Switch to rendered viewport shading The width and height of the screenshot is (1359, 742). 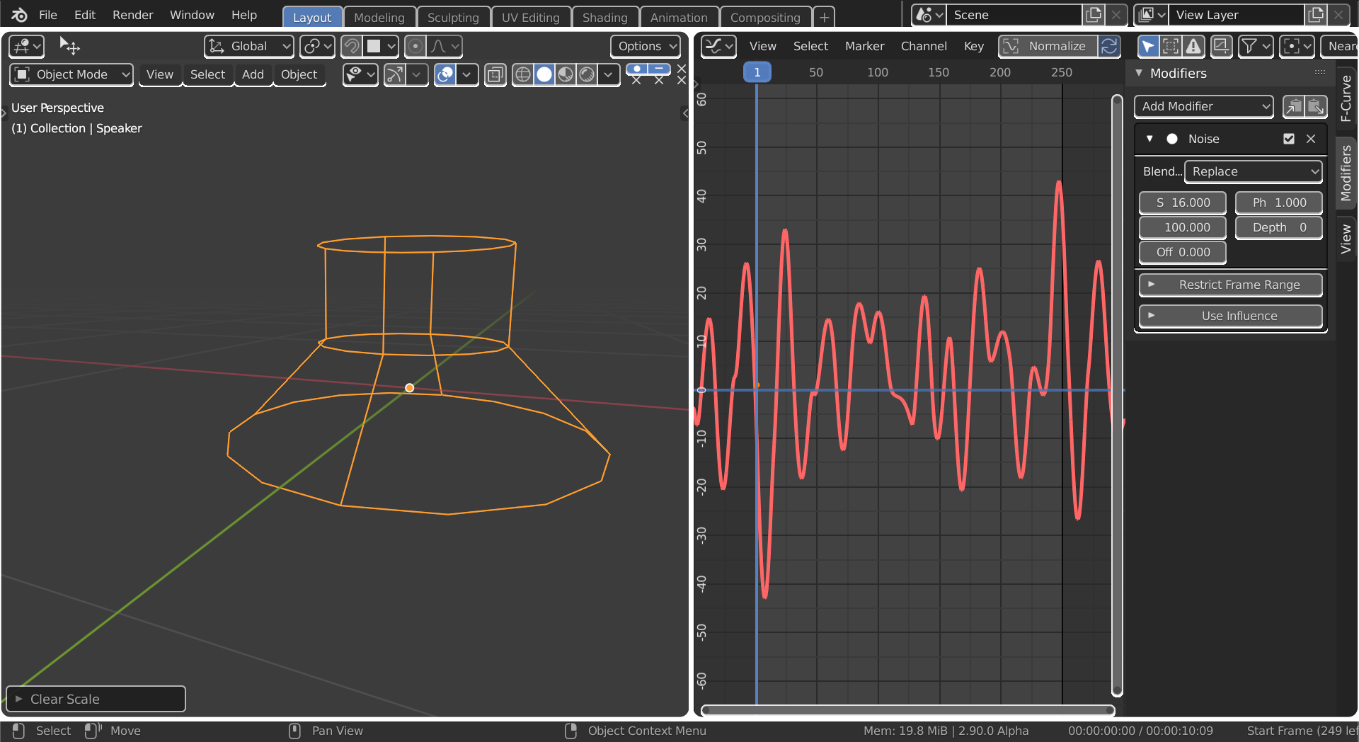pyautogui.click(x=586, y=74)
